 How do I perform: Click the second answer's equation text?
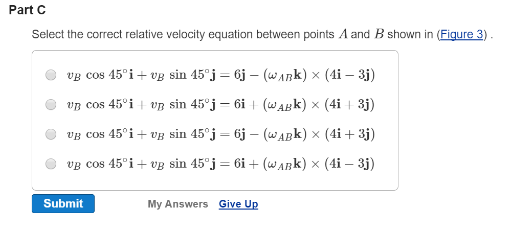tap(220, 105)
